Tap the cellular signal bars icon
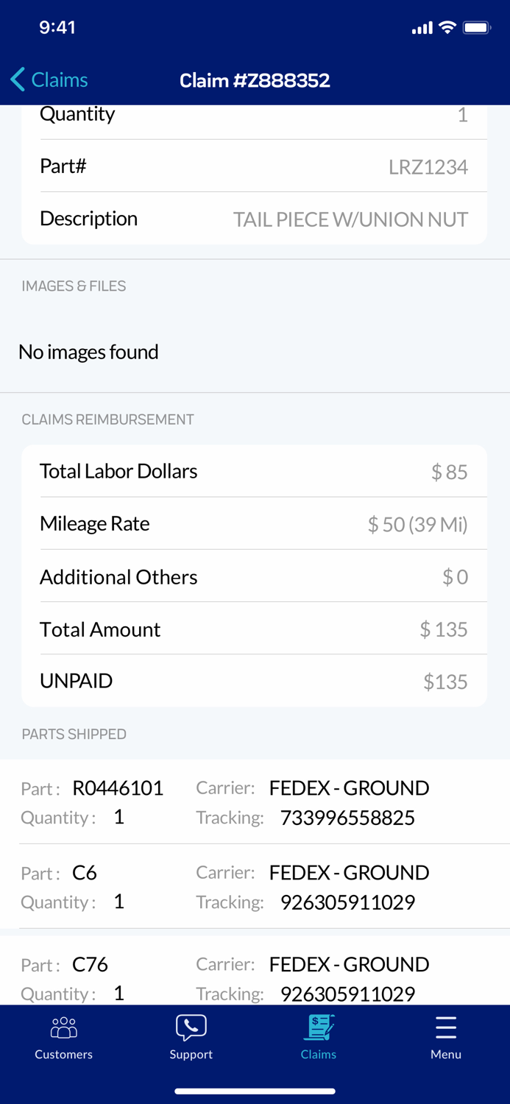 [422, 28]
